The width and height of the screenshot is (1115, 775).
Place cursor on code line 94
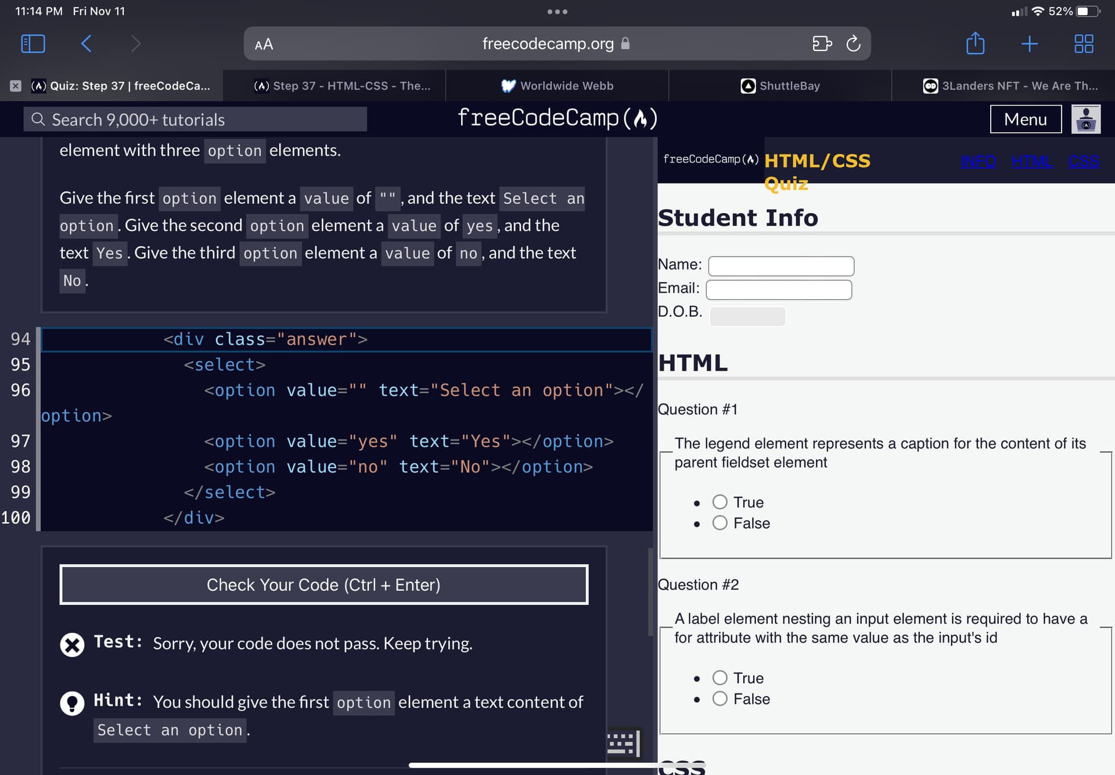346,339
